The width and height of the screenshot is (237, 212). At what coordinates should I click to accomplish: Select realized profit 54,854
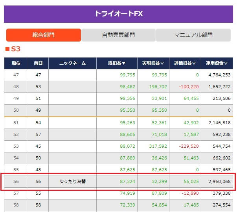(159, 205)
